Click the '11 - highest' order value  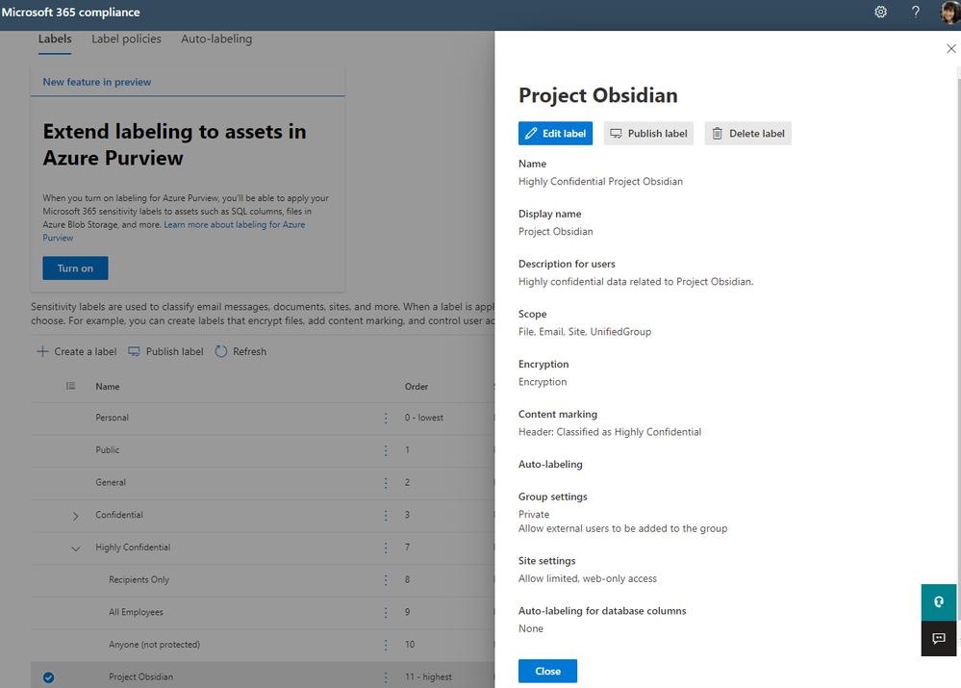(428, 677)
